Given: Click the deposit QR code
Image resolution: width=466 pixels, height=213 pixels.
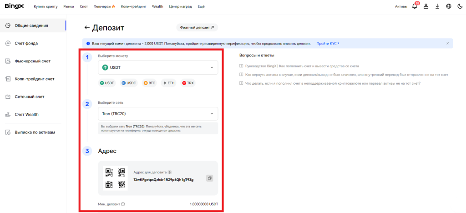Looking at the screenshot, I should click(x=115, y=178).
